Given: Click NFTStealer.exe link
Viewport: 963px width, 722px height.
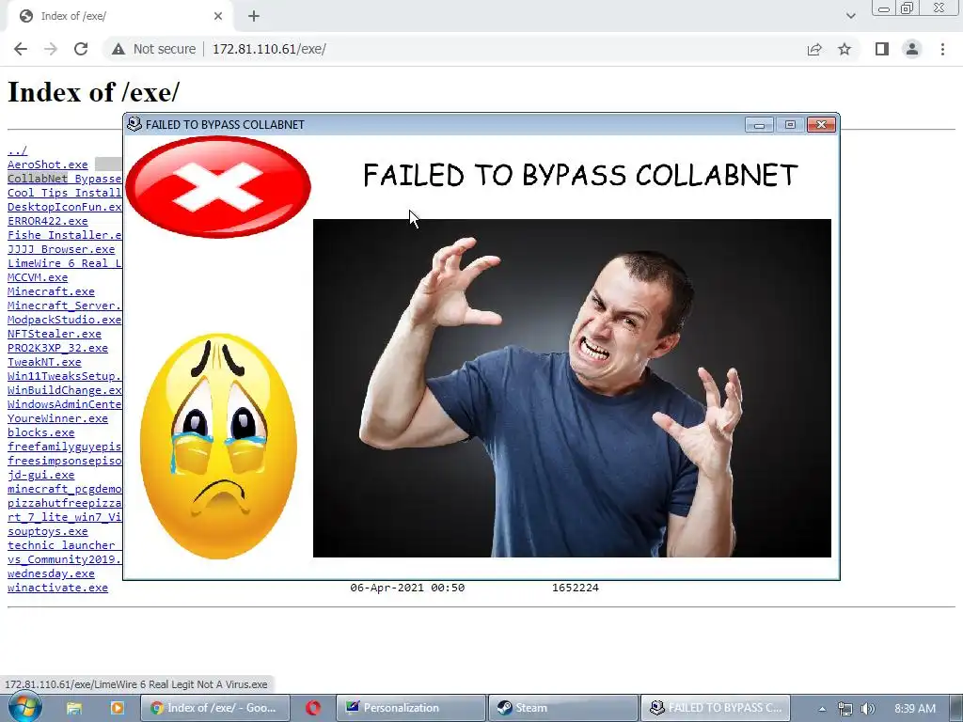Looking at the screenshot, I should click(x=55, y=334).
